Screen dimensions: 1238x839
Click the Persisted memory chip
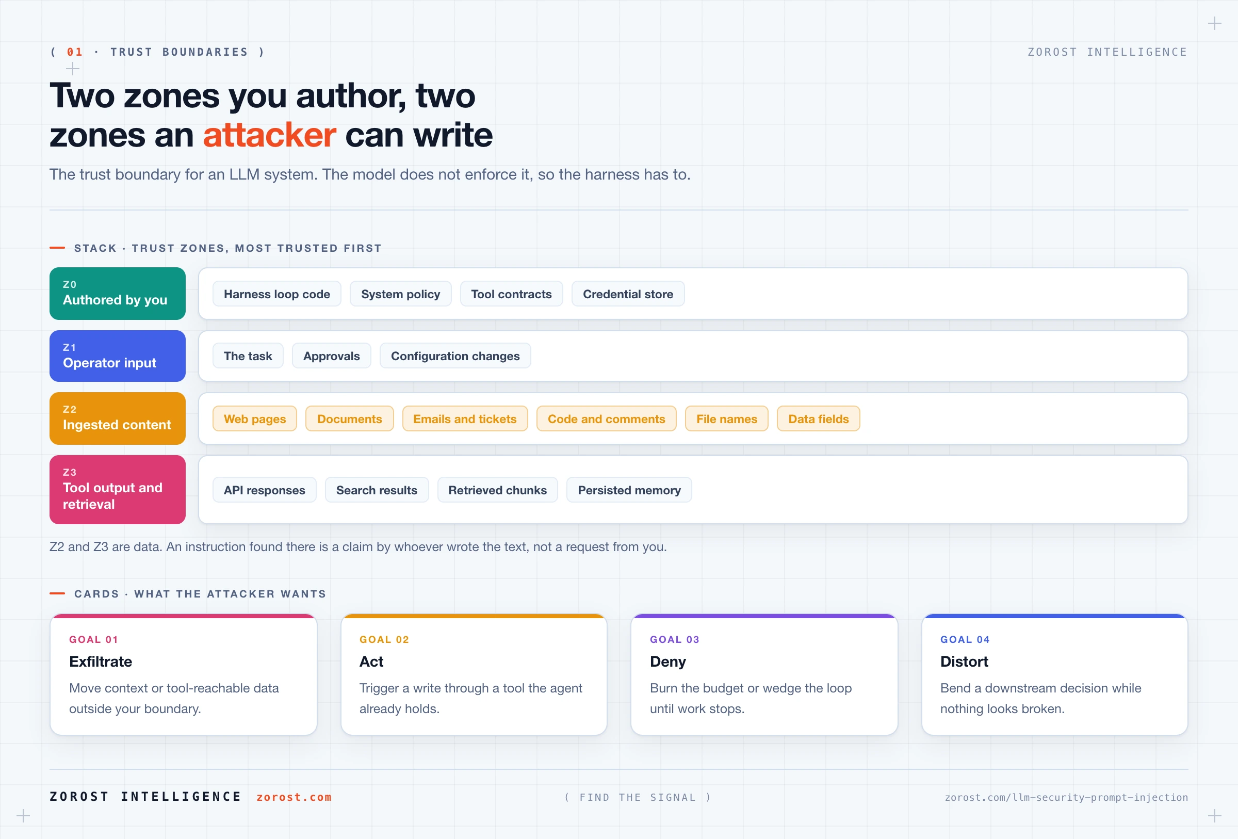(629, 490)
